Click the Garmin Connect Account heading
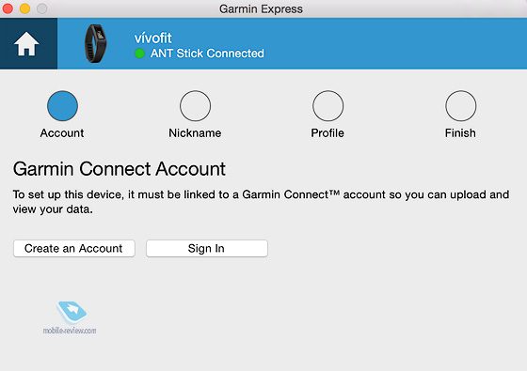Viewport: 527px width, 371px height. pyautogui.click(x=120, y=169)
